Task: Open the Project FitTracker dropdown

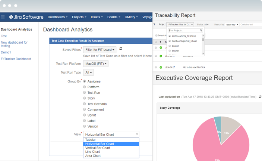Action: pos(180,24)
